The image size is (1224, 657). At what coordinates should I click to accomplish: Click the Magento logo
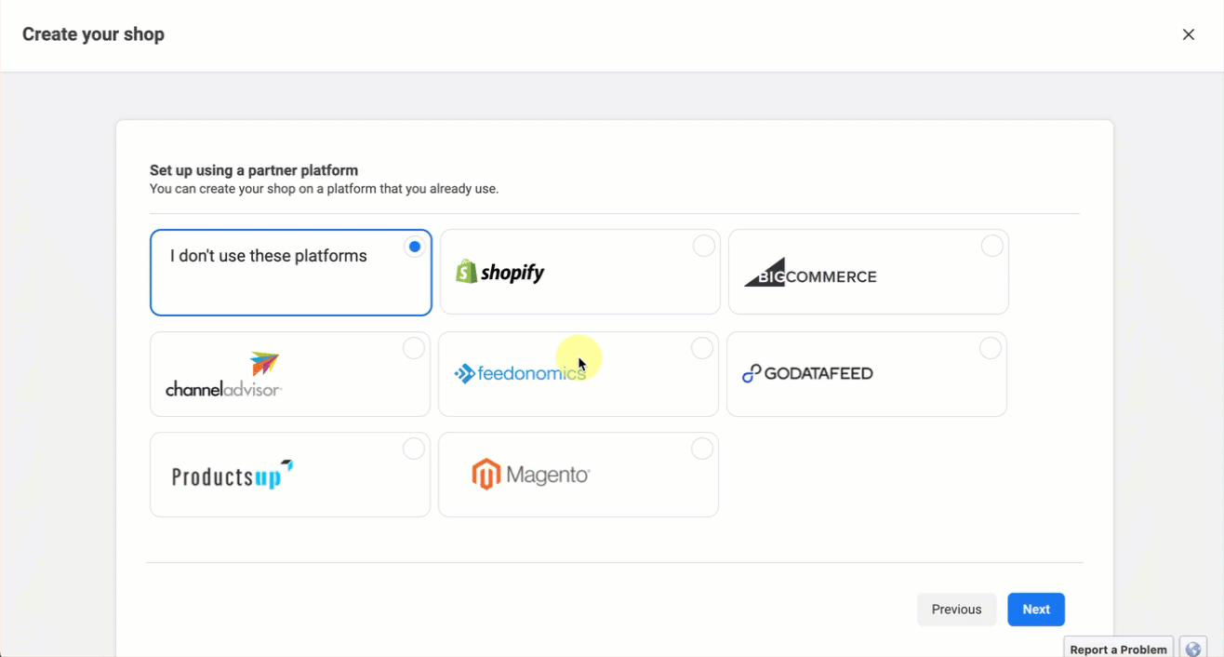(x=530, y=475)
